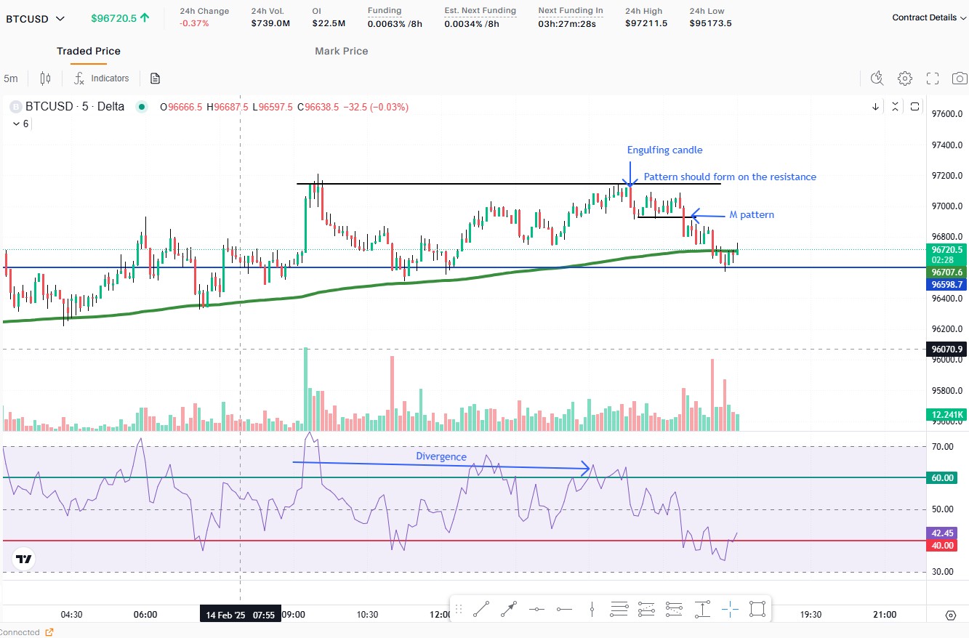Open the candlestick chart type selector

[45, 78]
